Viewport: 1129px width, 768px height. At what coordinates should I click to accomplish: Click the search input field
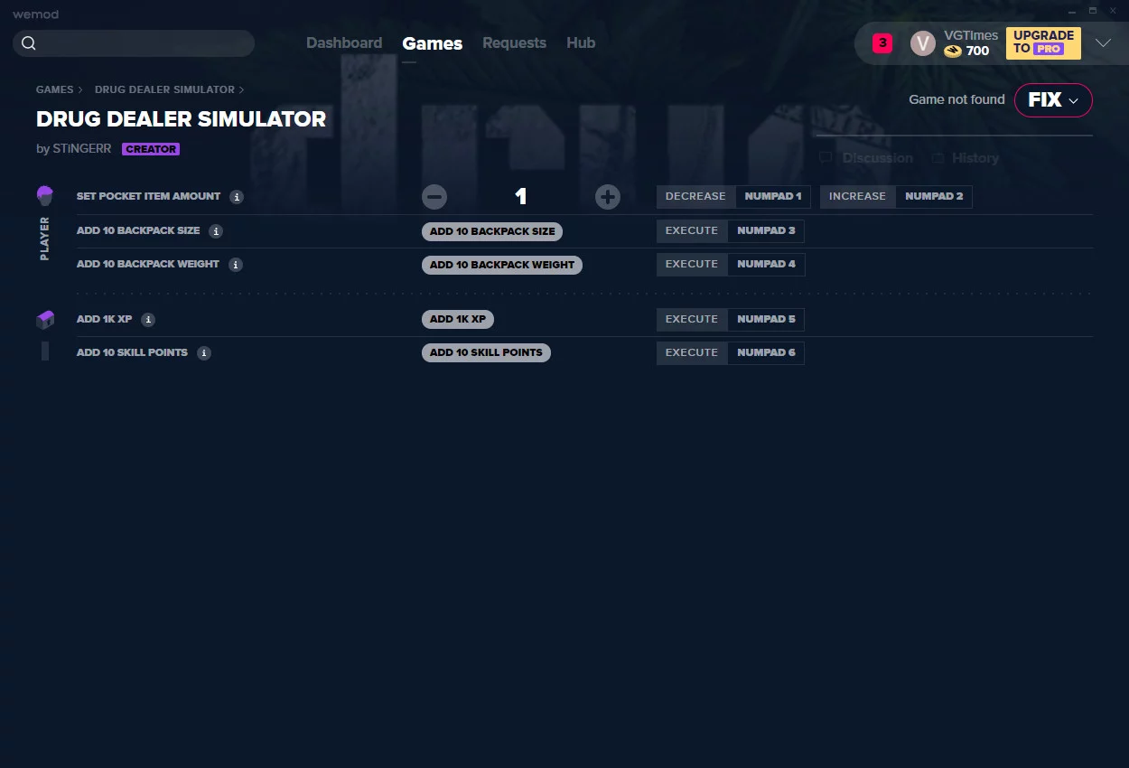pyautogui.click(x=134, y=43)
